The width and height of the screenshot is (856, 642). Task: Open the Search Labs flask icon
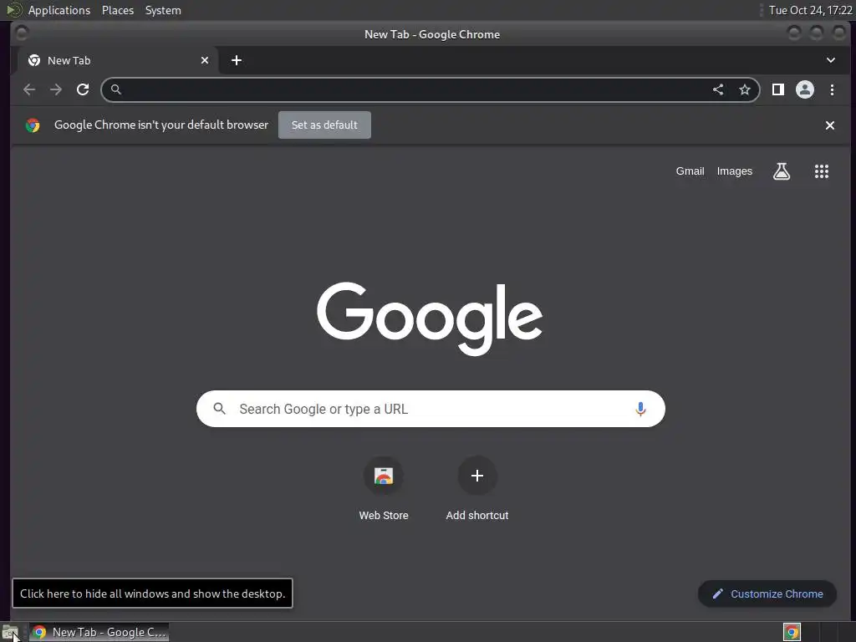(782, 171)
